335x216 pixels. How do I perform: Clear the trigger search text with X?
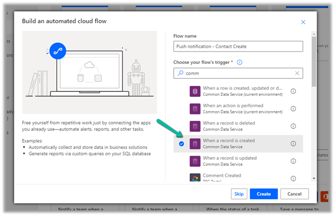coord(297,74)
